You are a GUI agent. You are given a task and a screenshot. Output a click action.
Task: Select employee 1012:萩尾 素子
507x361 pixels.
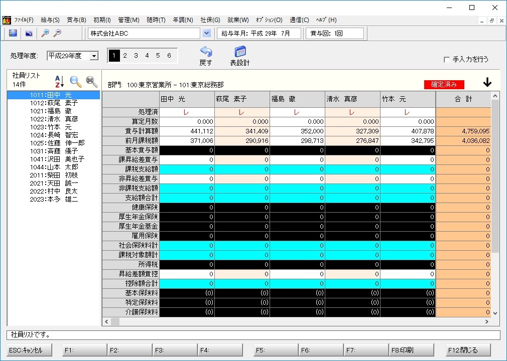54,103
